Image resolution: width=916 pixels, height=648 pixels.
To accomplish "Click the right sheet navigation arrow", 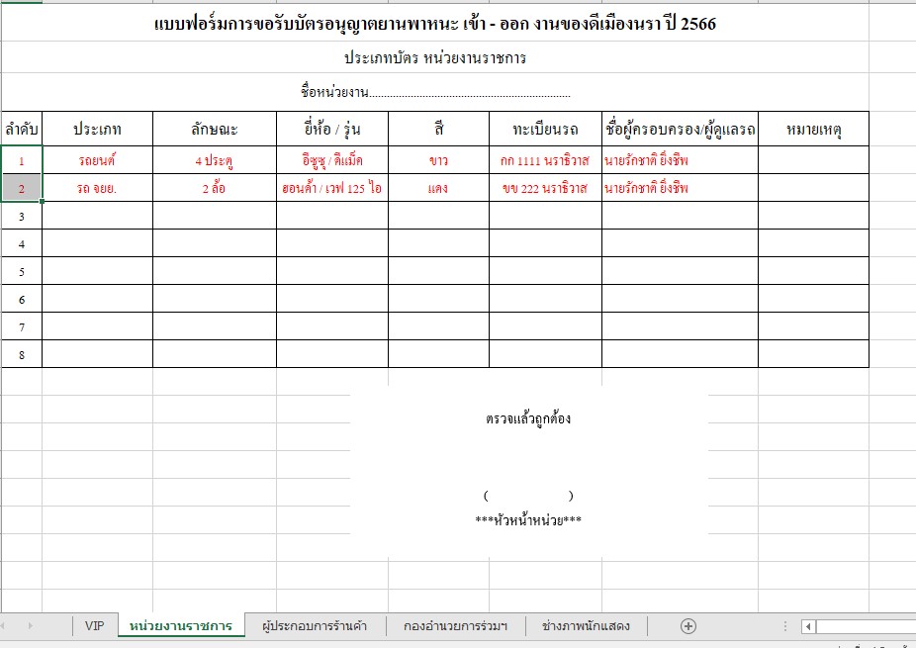I will [x=31, y=625].
